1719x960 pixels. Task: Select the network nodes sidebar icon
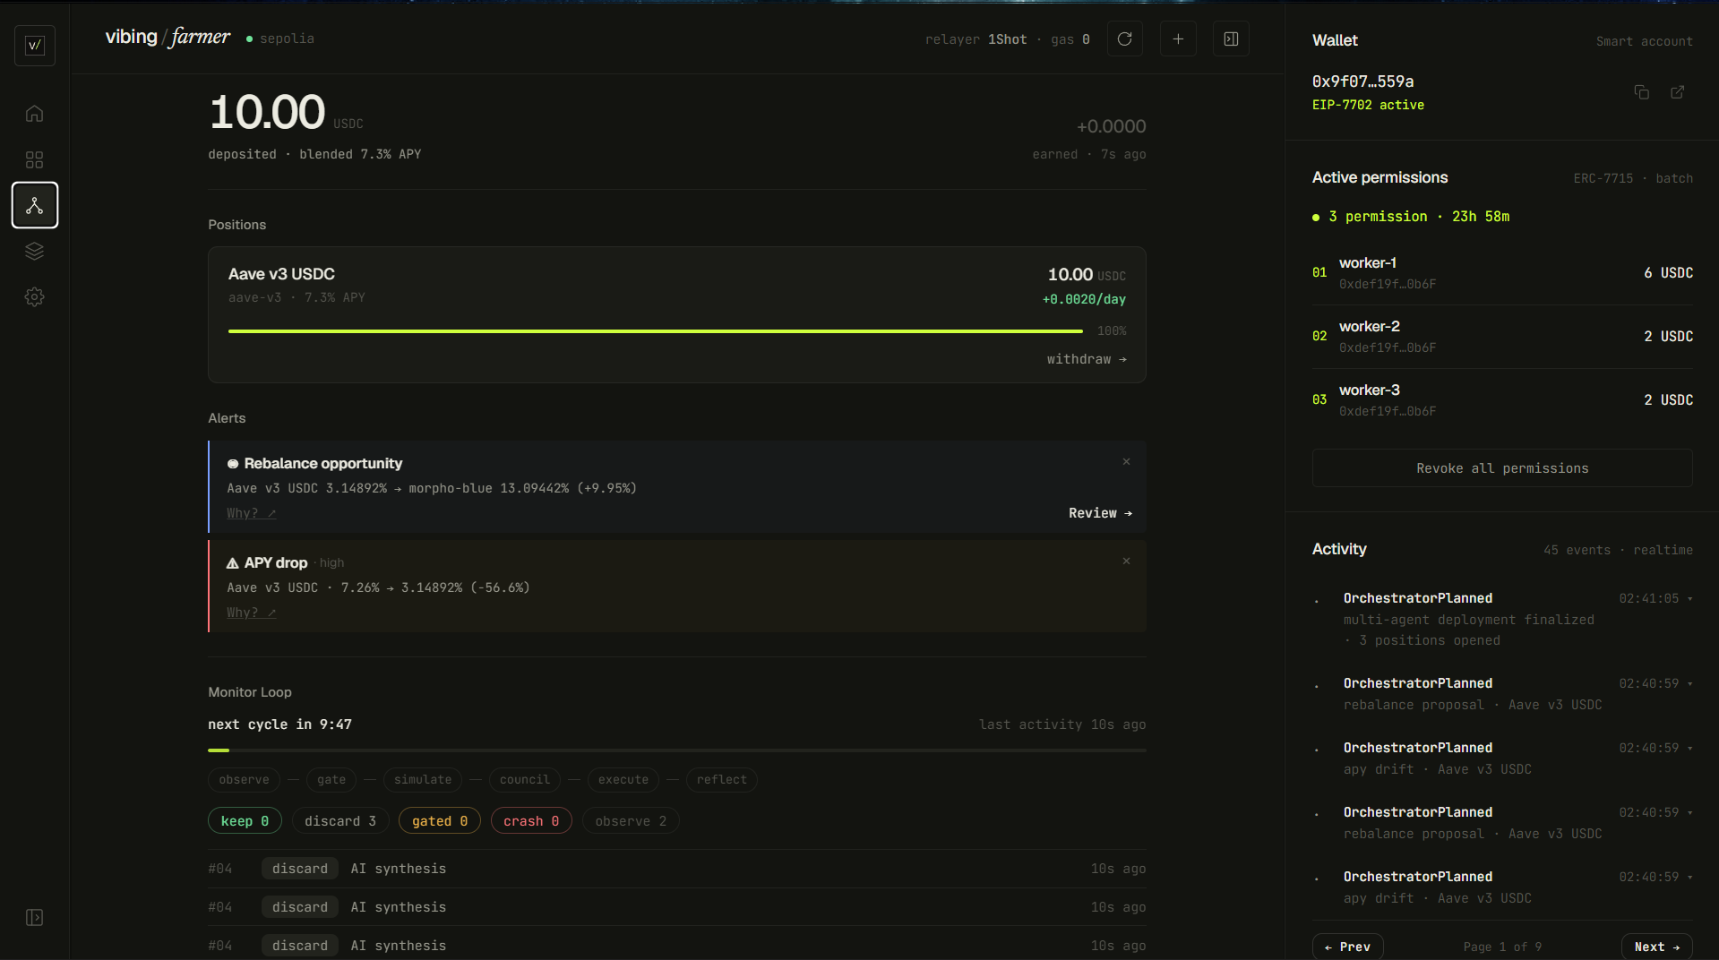[35, 205]
